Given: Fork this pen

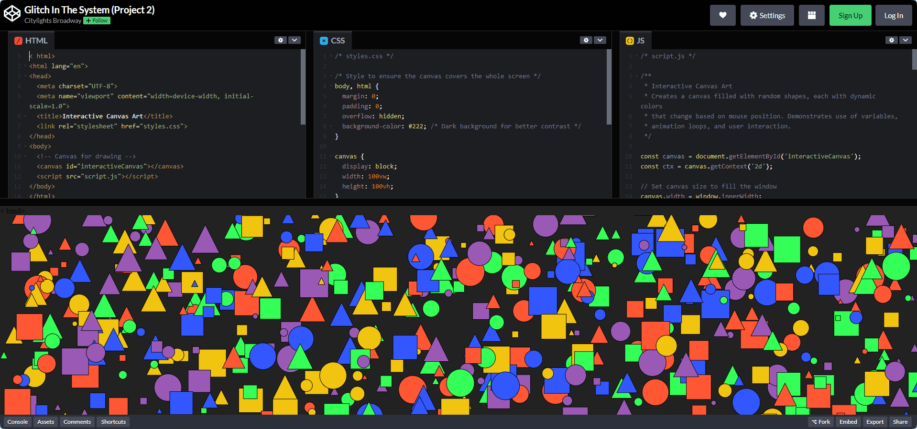Looking at the screenshot, I should click(821, 422).
